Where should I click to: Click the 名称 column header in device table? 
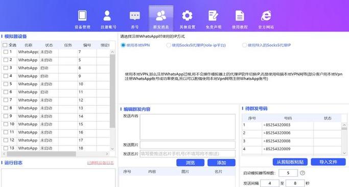pyautogui.click(x=28, y=45)
